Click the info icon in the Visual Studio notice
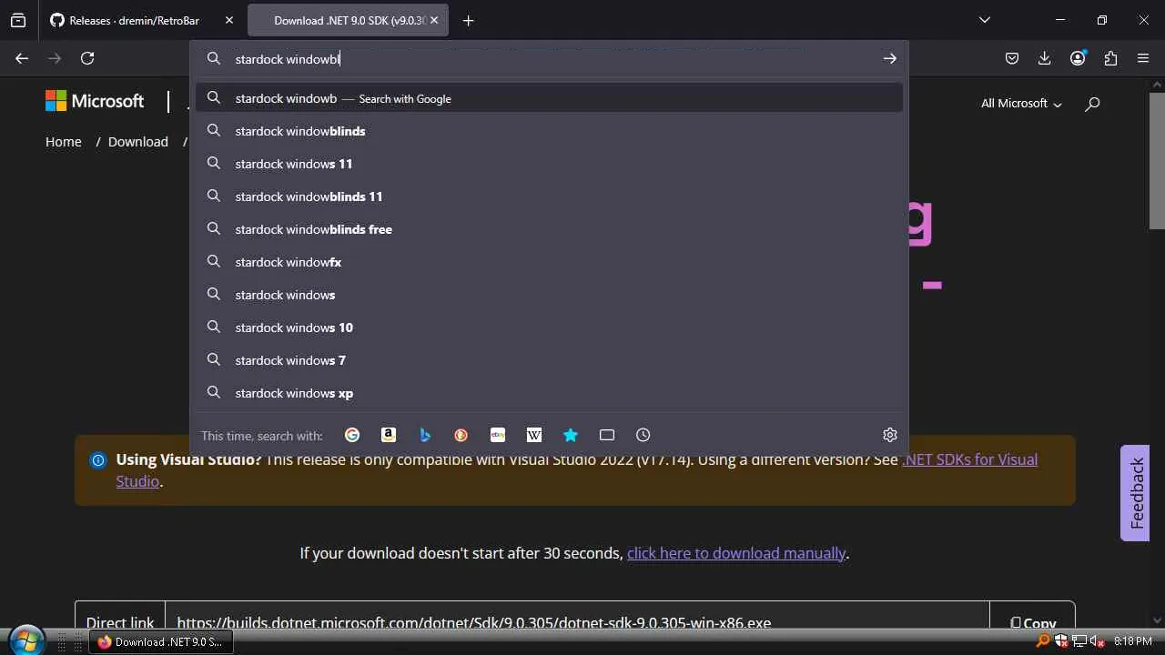 pos(98,460)
